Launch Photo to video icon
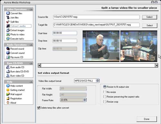Image resolution: width=161 pixels, height=124 pixels. coord(8,34)
